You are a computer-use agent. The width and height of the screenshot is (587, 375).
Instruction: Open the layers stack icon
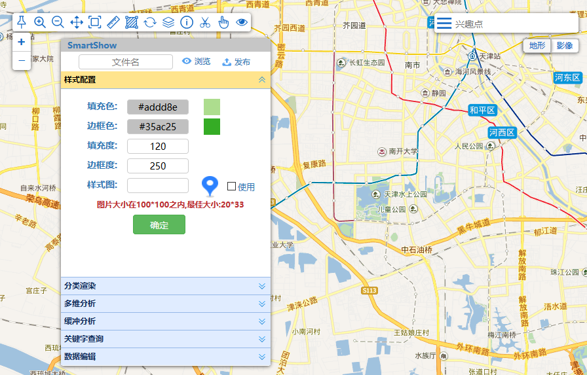pyautogui.click(x=168, y=22)
